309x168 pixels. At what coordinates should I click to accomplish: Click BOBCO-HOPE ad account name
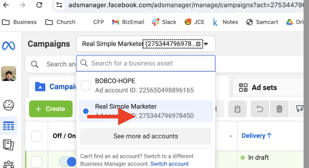115,81
